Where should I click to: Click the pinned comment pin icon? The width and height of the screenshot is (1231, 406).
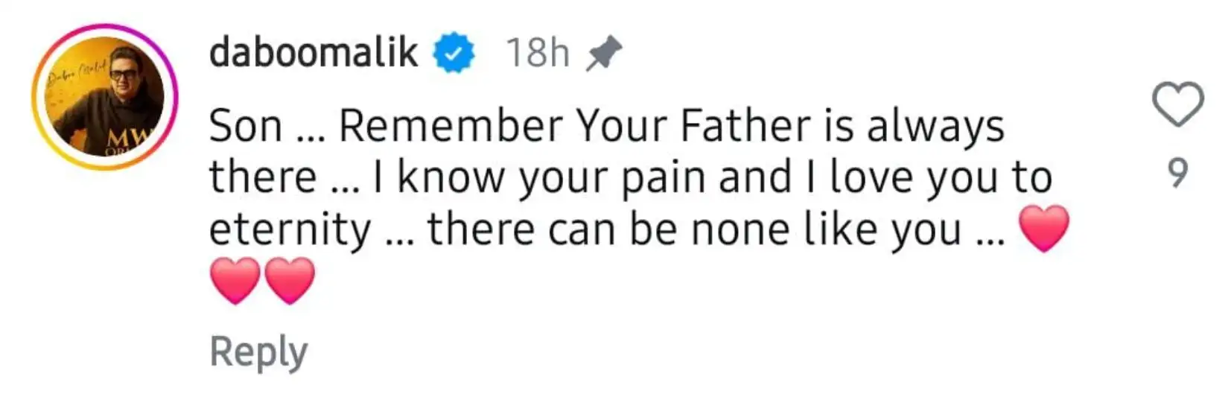pyautogui.click(x=603, y=54)
